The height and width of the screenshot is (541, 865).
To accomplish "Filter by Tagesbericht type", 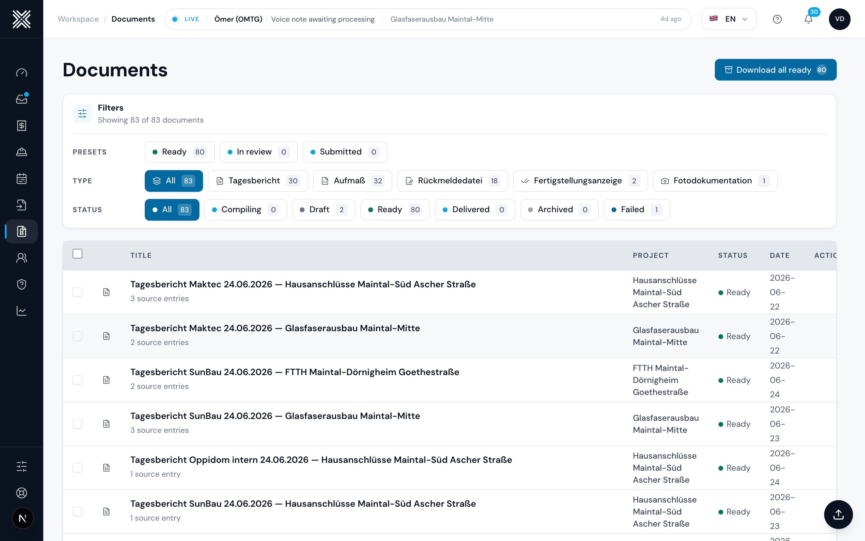I will point(258,181).
